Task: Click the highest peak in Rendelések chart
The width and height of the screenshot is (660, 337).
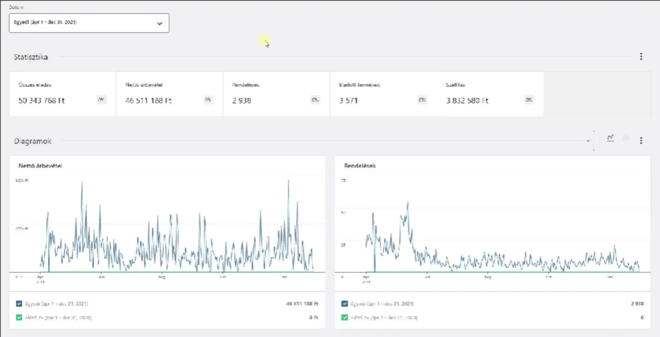Action: pyautogui.click(x=408, y=203)
